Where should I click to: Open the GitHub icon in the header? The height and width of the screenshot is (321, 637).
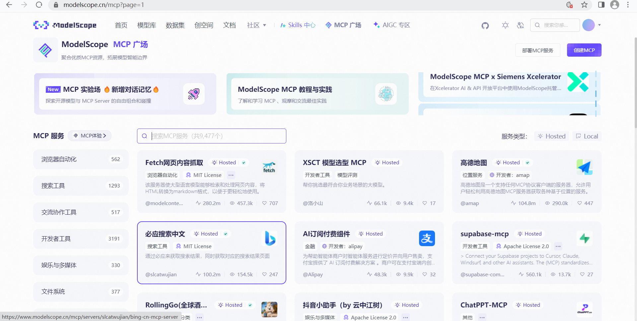(485, 26)
